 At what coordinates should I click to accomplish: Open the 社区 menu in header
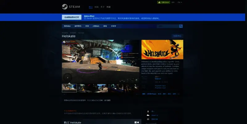pos(97,7)
